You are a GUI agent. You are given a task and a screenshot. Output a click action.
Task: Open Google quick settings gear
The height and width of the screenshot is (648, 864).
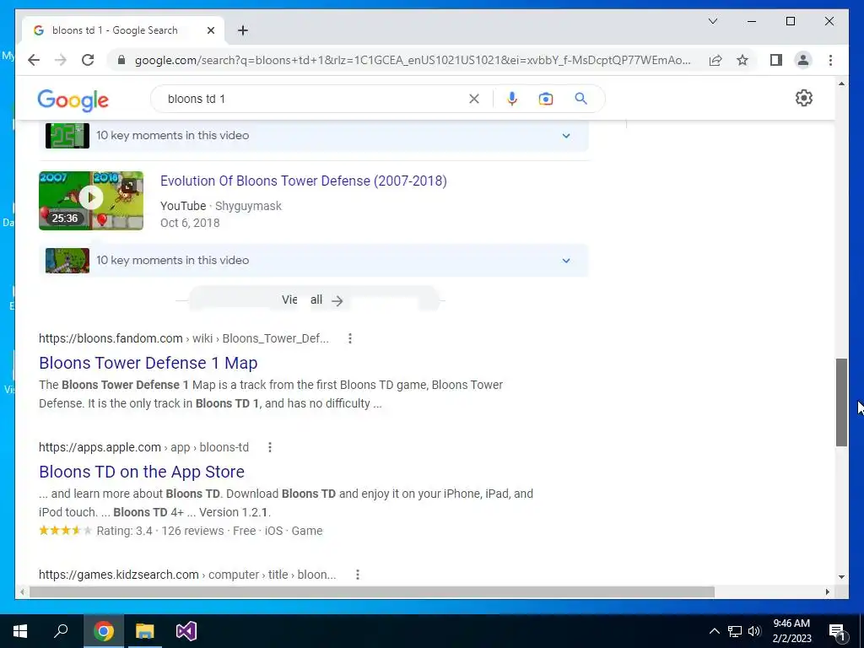coord(804,98)
